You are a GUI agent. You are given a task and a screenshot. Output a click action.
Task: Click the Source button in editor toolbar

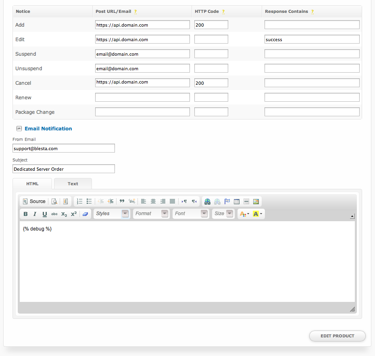coord(34,201)
